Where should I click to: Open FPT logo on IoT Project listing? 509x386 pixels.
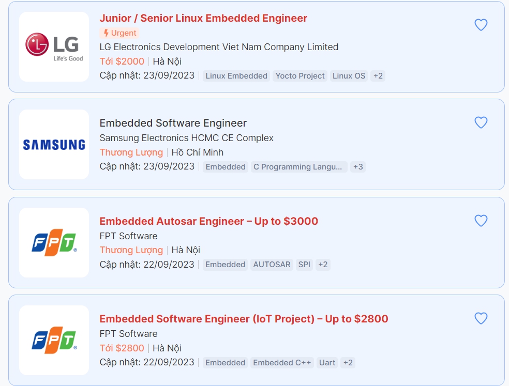tap(54, 341)
